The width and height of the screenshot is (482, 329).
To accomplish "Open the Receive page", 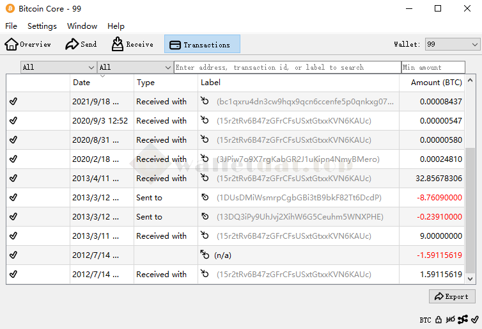I will (132, 44).
